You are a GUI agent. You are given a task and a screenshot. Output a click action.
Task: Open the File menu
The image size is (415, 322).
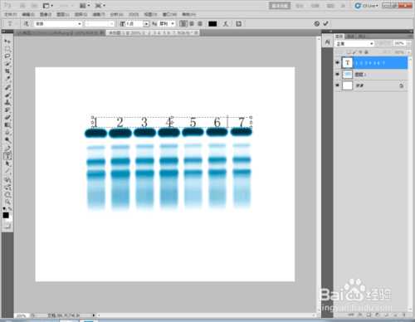click(x=11, y=14)
